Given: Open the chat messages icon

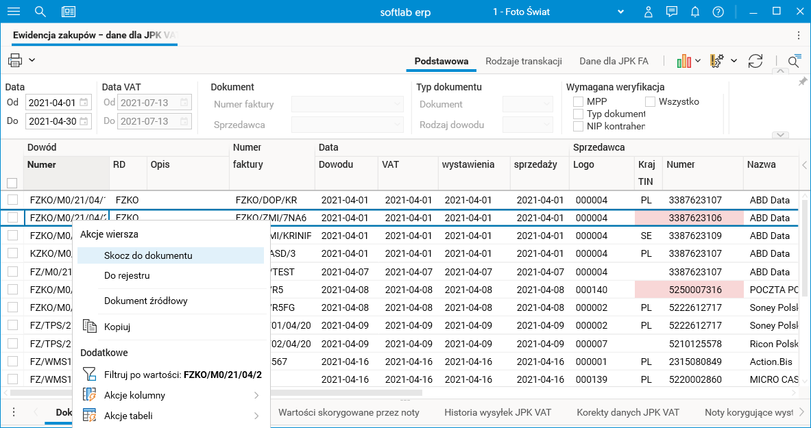Looking at the screenshot, I should click(672, 12).
